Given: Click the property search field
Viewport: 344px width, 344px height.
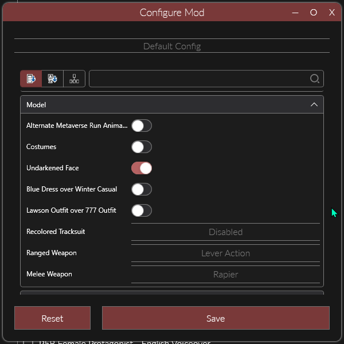Looking at the screenshot, I should (x=206, y=79).
